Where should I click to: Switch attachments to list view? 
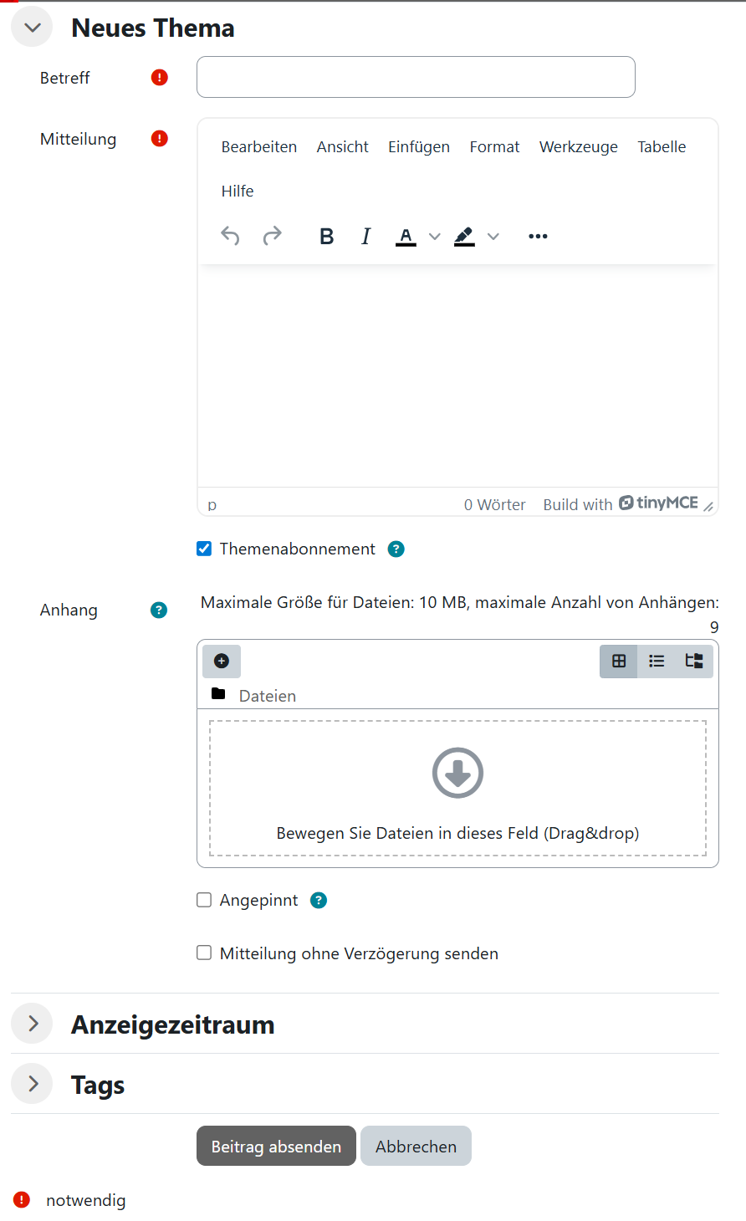click(657, 662)
